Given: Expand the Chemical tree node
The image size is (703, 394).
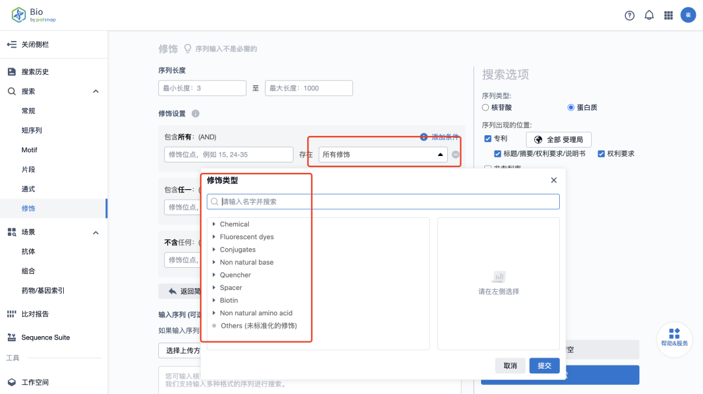Looking at the screenshot, I should coord(214,224).
